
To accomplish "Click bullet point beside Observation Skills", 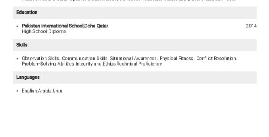I will click(17, 59).
